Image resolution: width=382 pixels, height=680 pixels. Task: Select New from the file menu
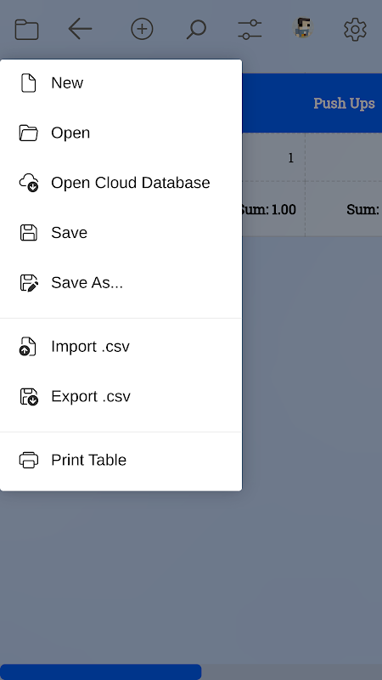click(x=121, y=82)
